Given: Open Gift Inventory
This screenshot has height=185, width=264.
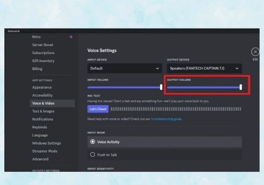Looking at the screenshot, I should [43, 61].
